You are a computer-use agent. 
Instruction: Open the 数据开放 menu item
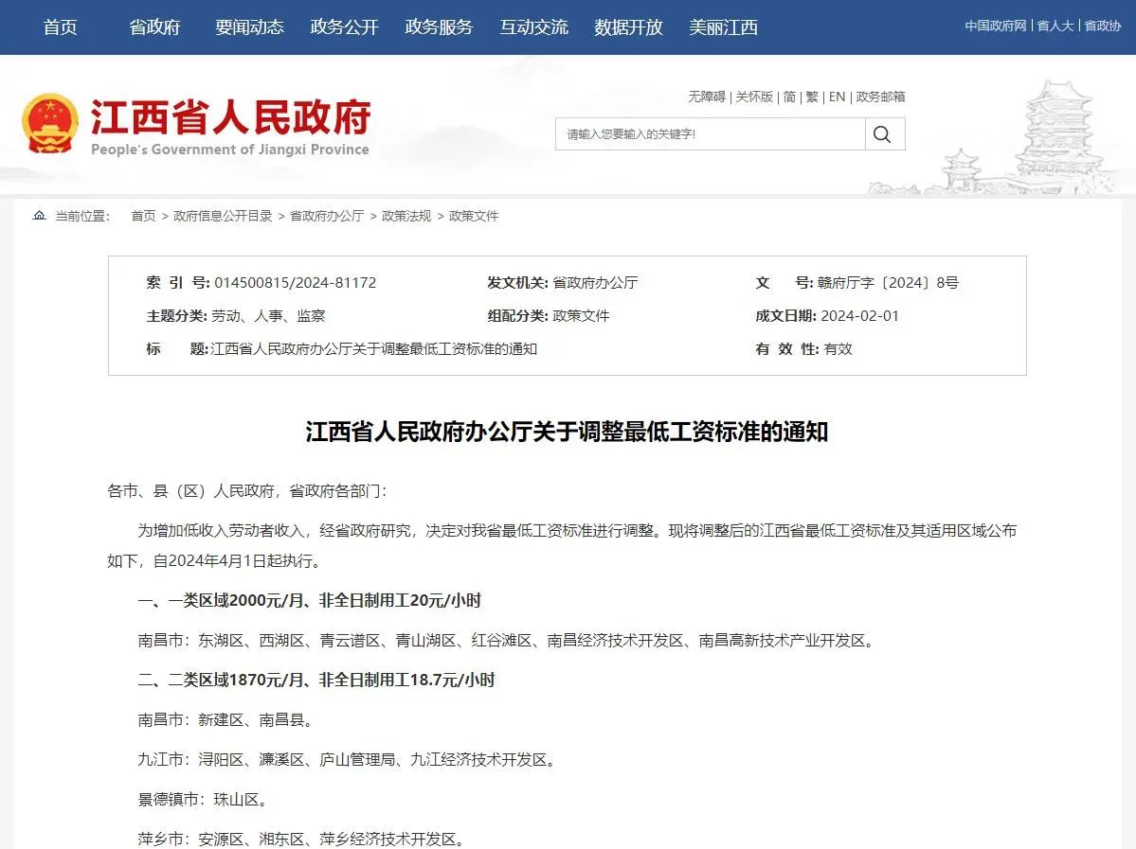click(628, 27)
